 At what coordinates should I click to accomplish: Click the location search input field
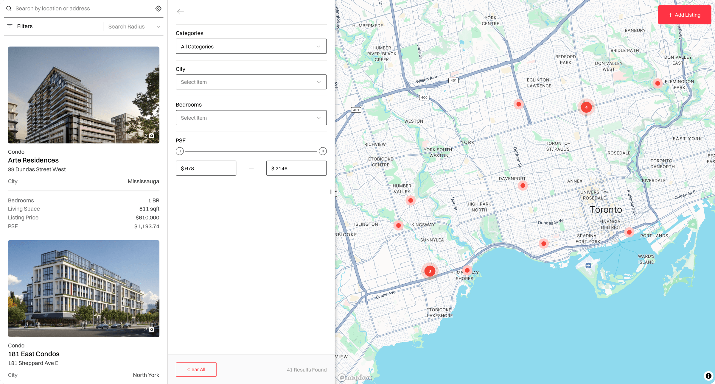pos(80,8)
